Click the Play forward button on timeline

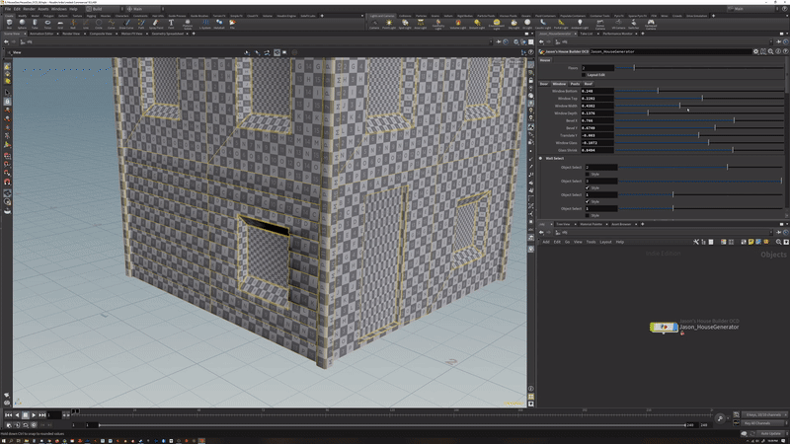(34, 415)
